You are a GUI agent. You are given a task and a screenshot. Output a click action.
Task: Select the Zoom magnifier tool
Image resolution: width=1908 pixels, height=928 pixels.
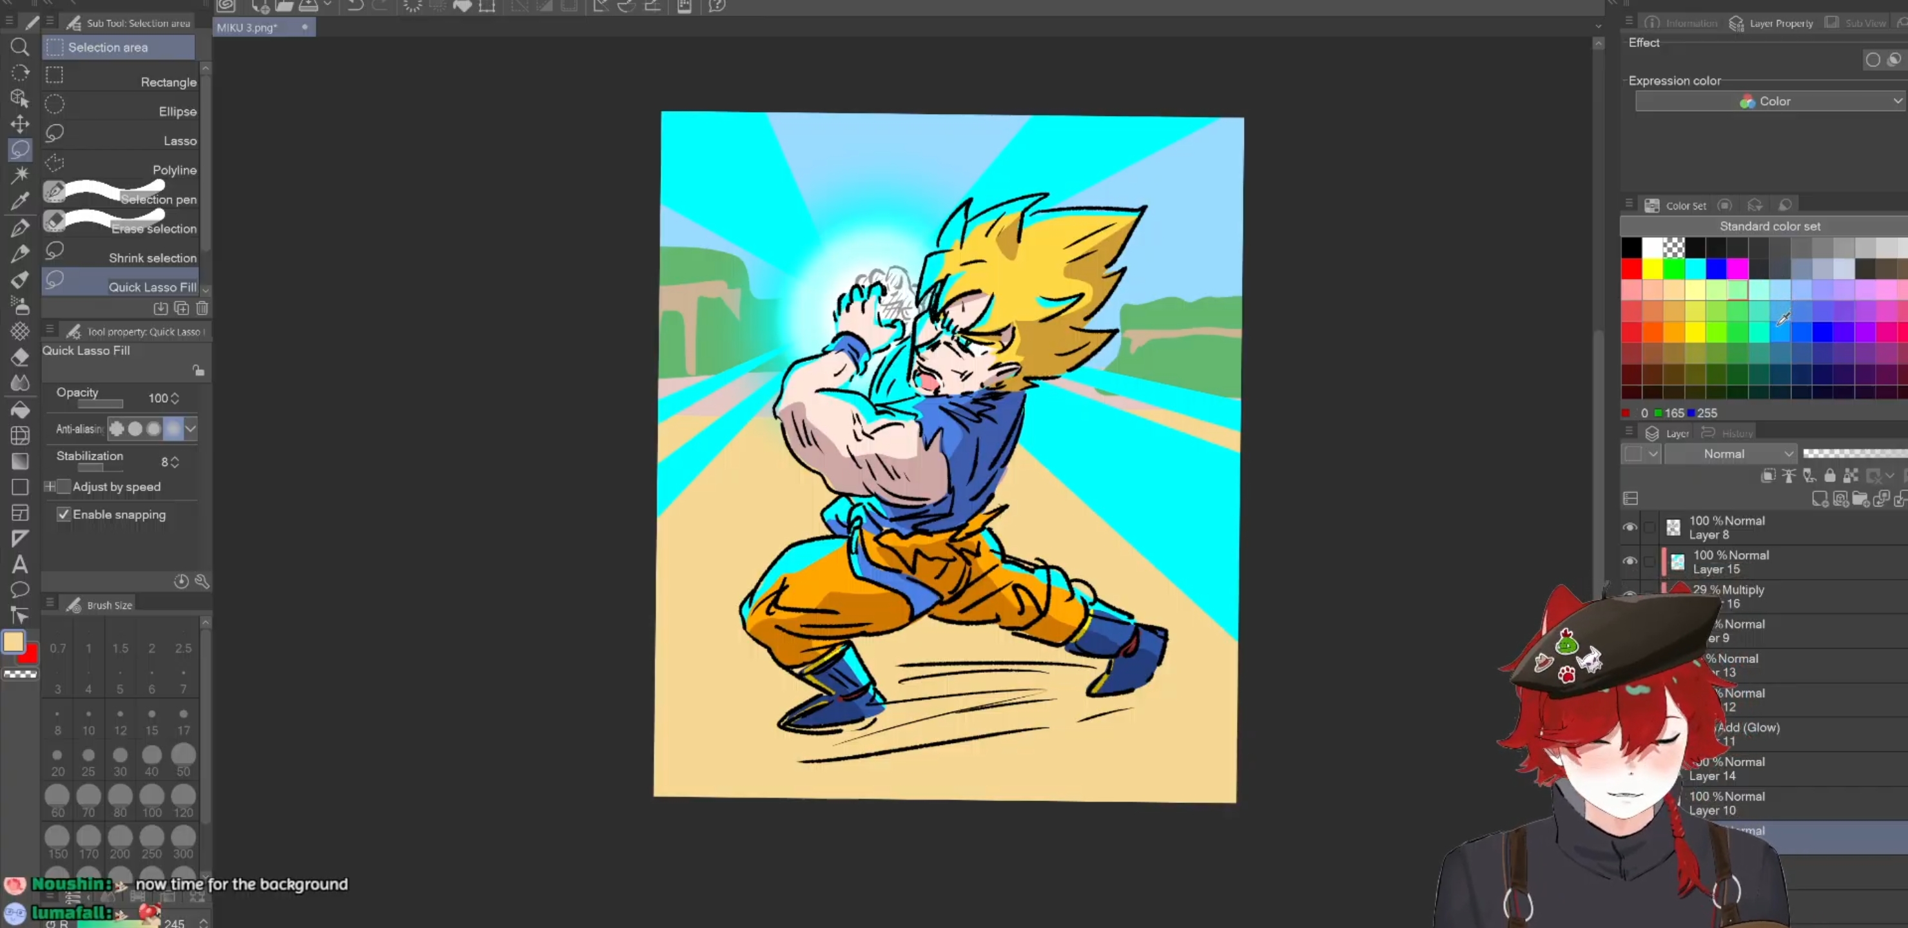coord(20,48)
